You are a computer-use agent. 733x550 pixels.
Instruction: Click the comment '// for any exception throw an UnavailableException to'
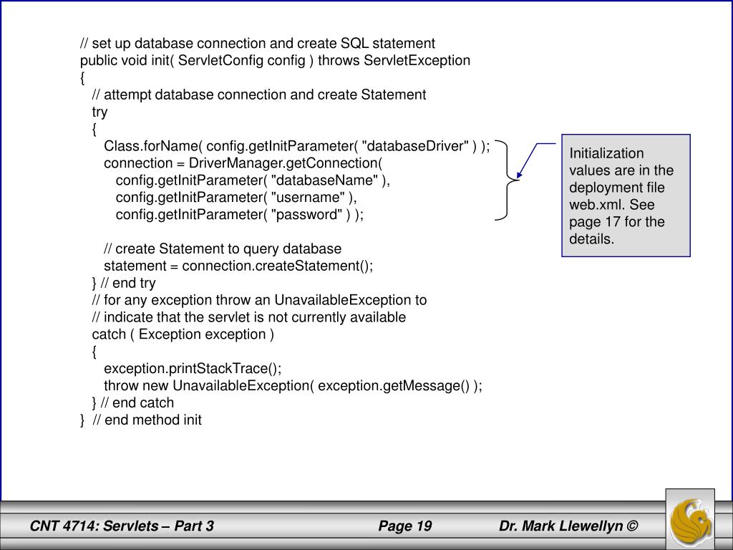[x=259, y=300]
